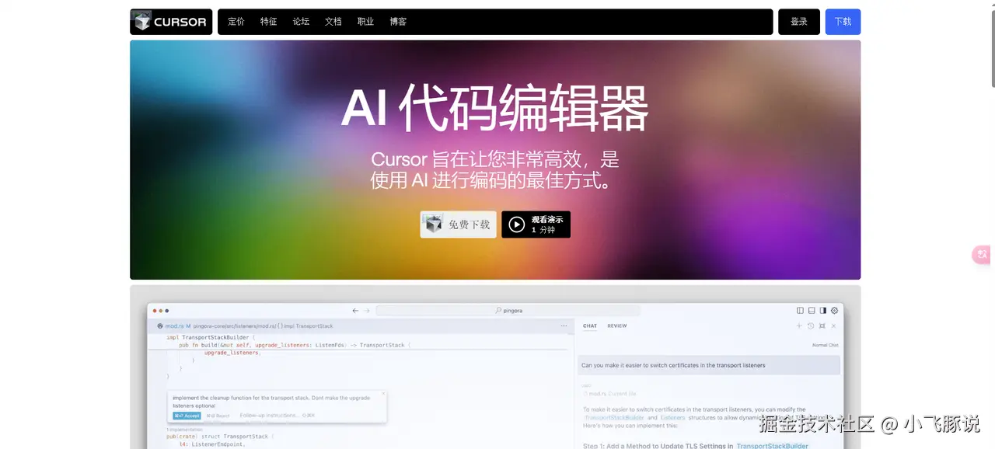
Task: Click the Accept button in the prompt box
Action: (x=187, y=416)
